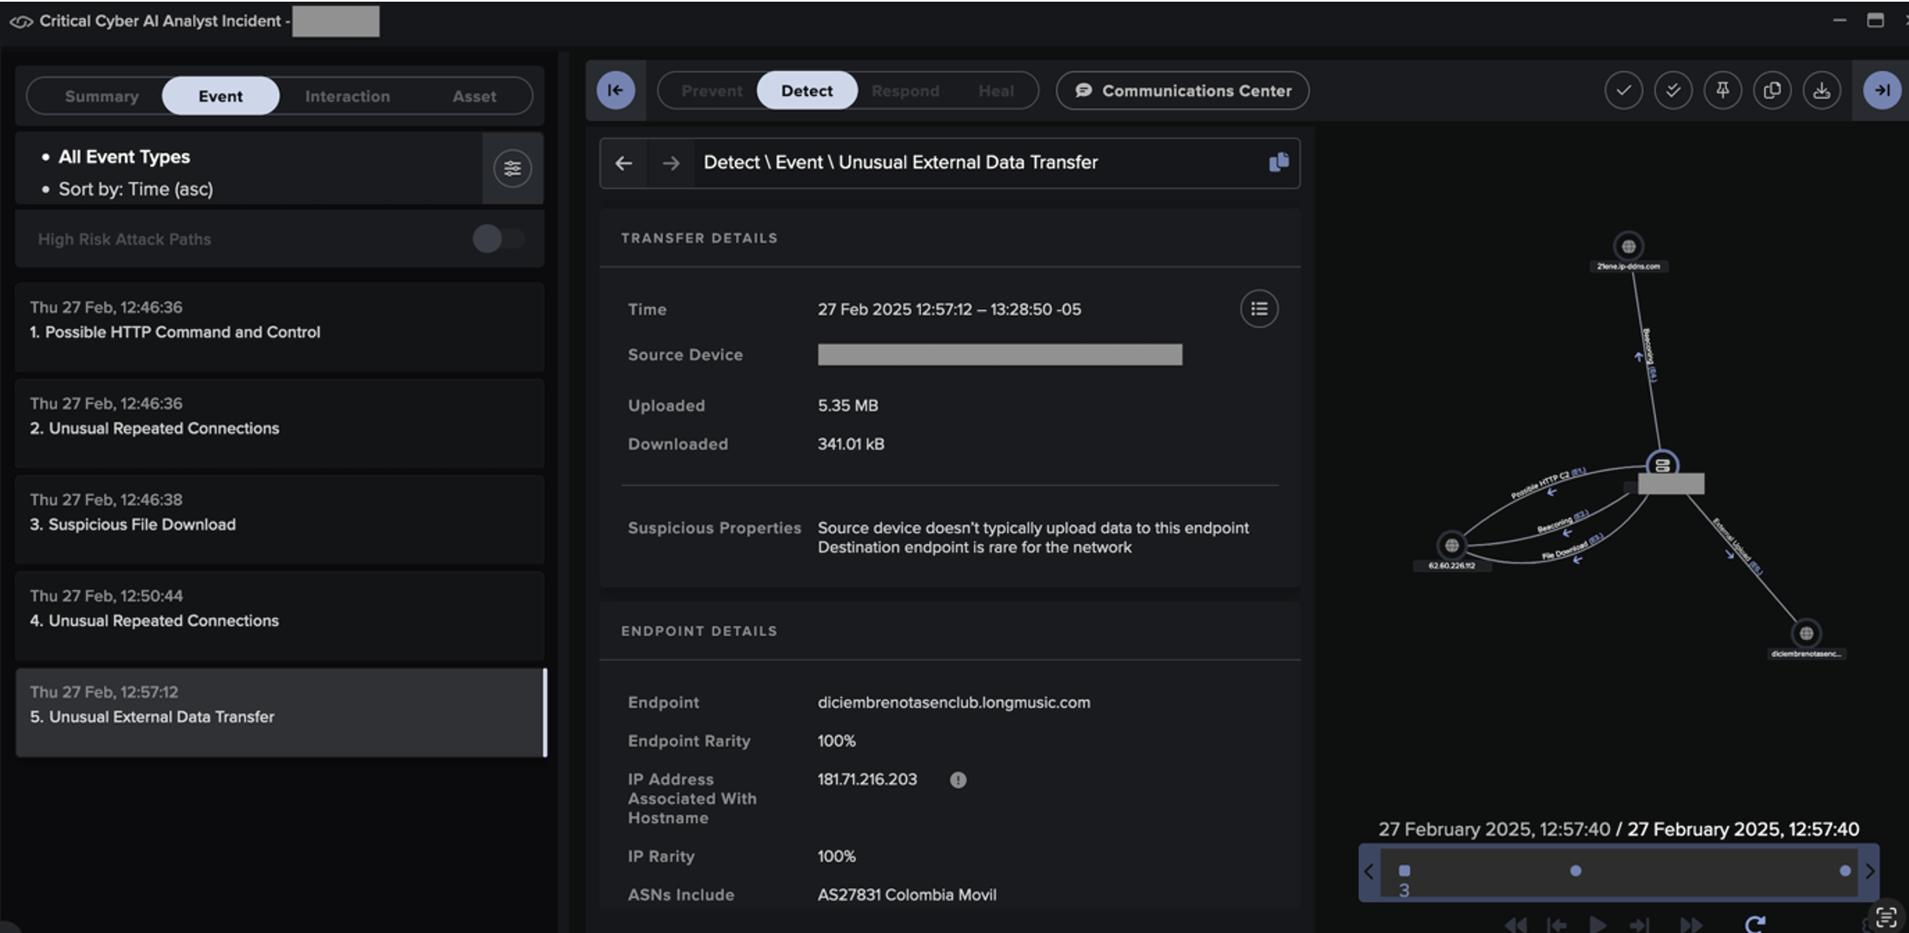
Task: Copy breadcrumb path with the clipboard icon
Action: [1279, 162]
